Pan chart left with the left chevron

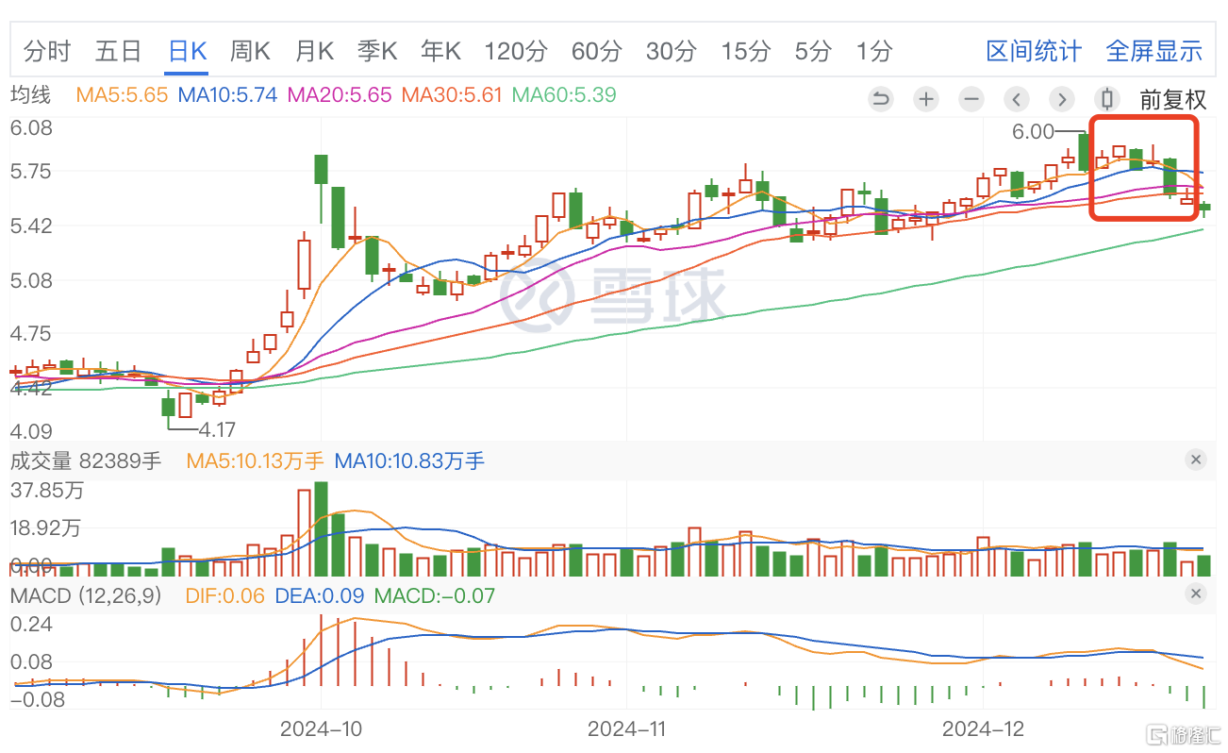[1017, 99]
